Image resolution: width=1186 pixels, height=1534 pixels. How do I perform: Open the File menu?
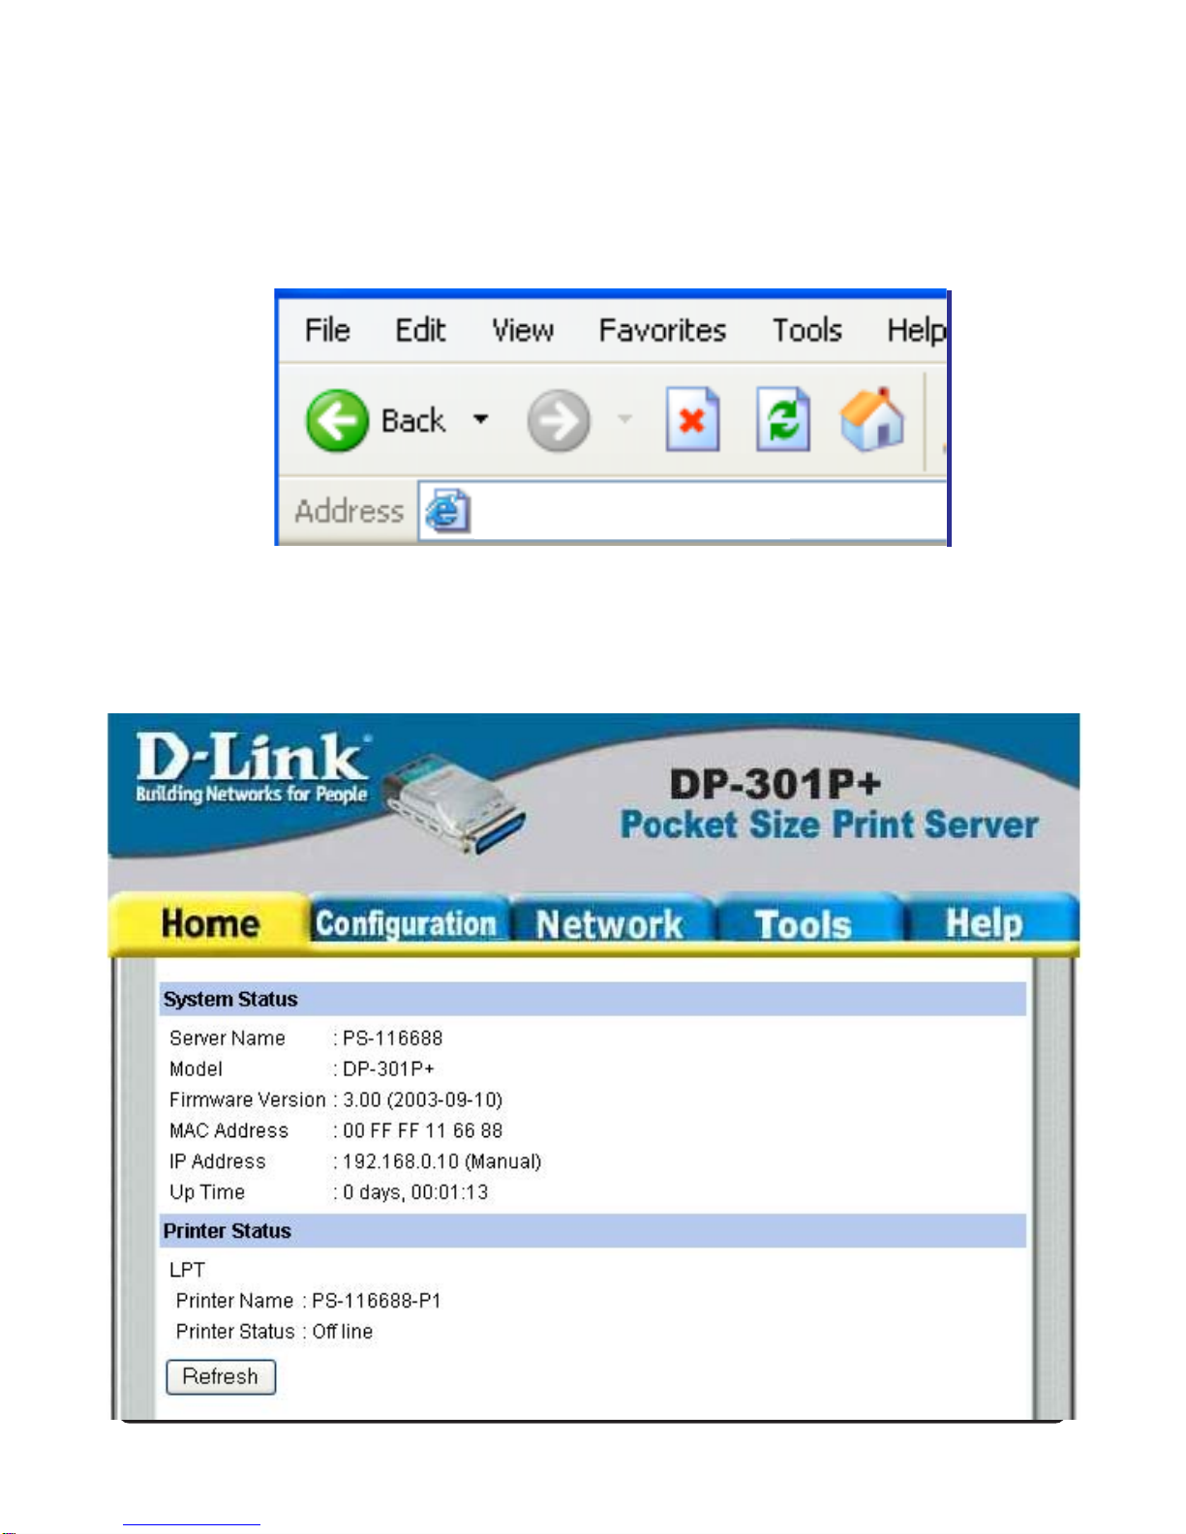327,331
